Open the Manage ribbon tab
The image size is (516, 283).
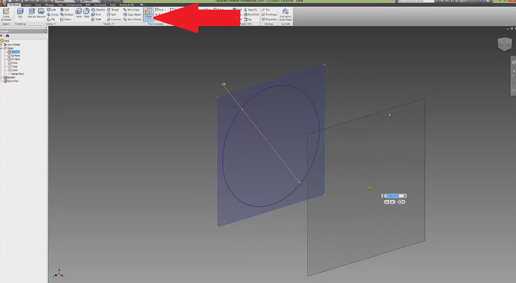point(49,5)
